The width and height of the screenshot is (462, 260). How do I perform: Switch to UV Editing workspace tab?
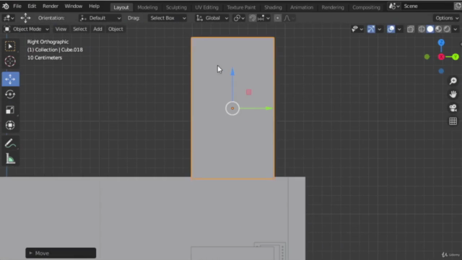[206, 7]
